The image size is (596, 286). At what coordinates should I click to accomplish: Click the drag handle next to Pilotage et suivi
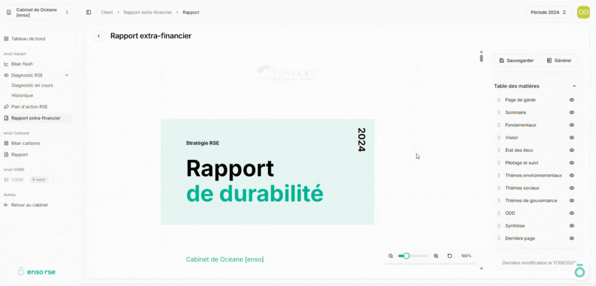(x=499, y=162)
